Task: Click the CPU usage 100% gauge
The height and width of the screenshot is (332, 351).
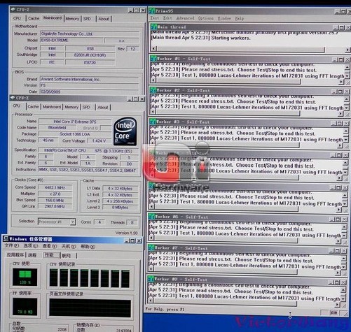Action: pos(25,277)
